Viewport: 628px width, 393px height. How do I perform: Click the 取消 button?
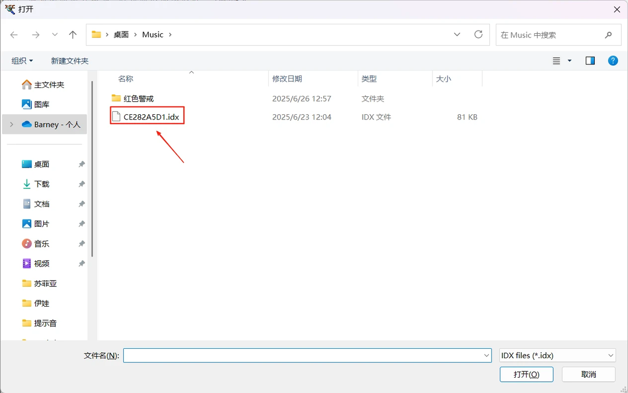tap(588, 374)
